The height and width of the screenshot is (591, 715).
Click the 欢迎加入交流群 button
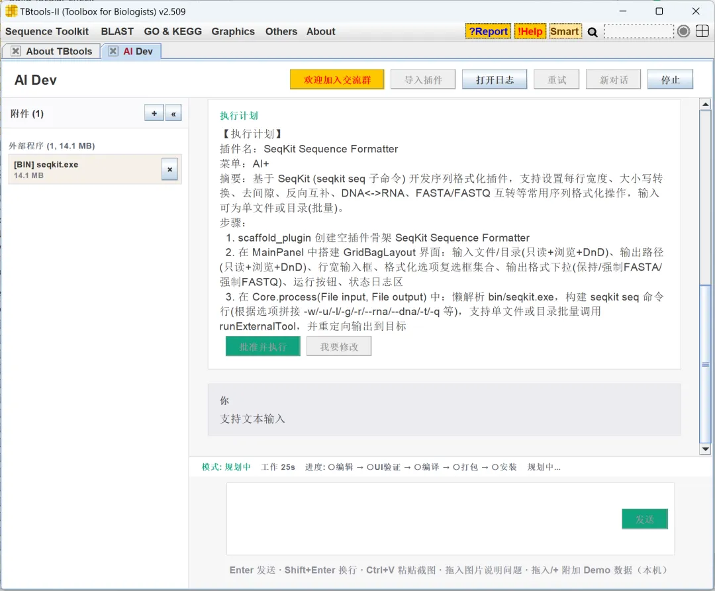337,79
